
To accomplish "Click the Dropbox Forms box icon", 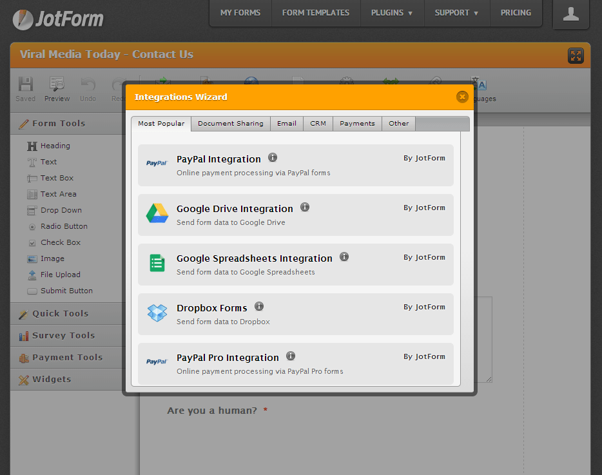I will [157, 313].
